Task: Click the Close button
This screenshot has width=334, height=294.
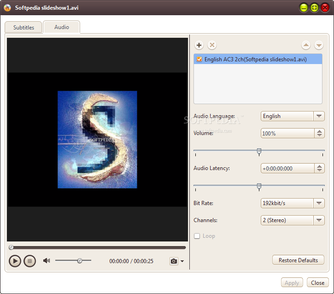Action: click(x=317, y=282)
